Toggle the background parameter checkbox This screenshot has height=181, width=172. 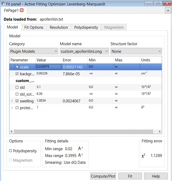17,74
